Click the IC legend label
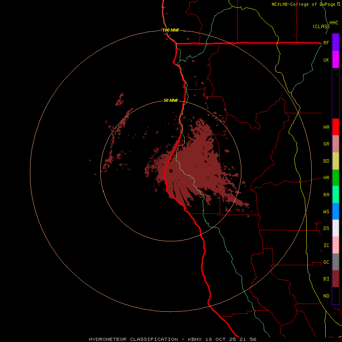This screenshot has height=342, width=342. coord(326,245)
